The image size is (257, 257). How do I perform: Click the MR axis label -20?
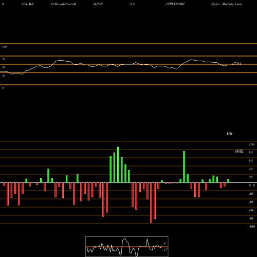251,194
